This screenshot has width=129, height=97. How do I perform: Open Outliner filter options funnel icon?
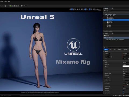pyautogui.click(x=105, y=11)
